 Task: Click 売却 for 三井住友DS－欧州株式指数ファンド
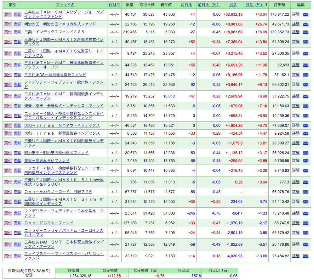[x=17, y=75]
